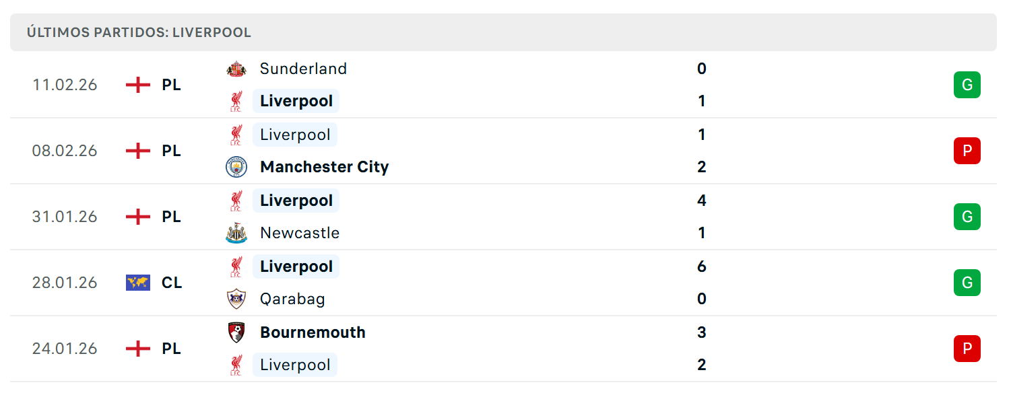Select the Qarabag team name
This screenshot has width=1009, height=393.
pos(292,299)
